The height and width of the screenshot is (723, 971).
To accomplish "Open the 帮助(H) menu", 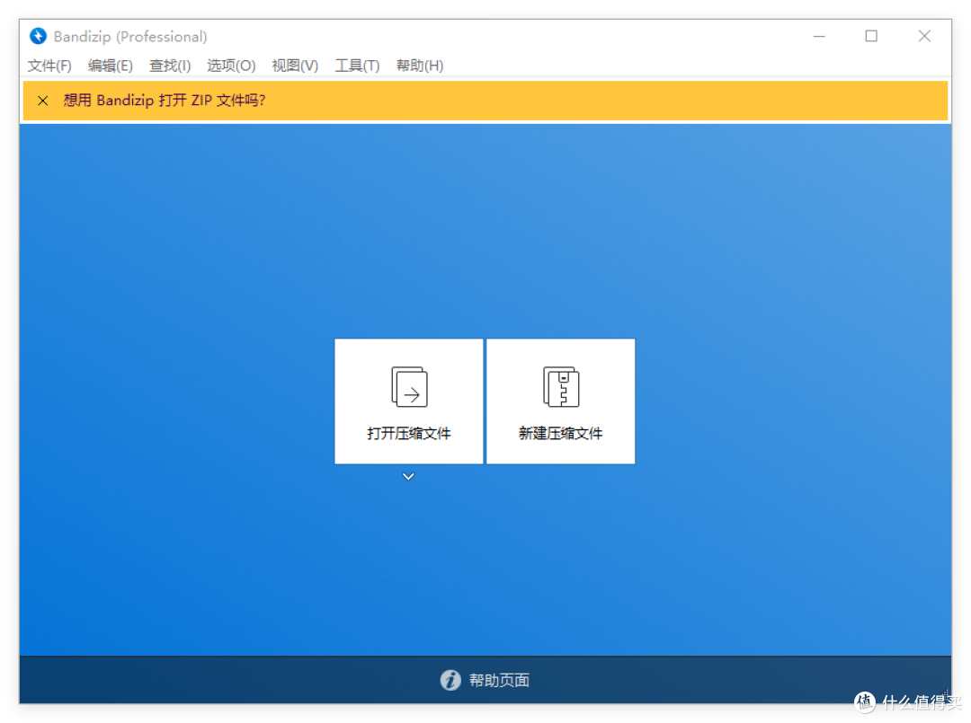I will [419, 66].
